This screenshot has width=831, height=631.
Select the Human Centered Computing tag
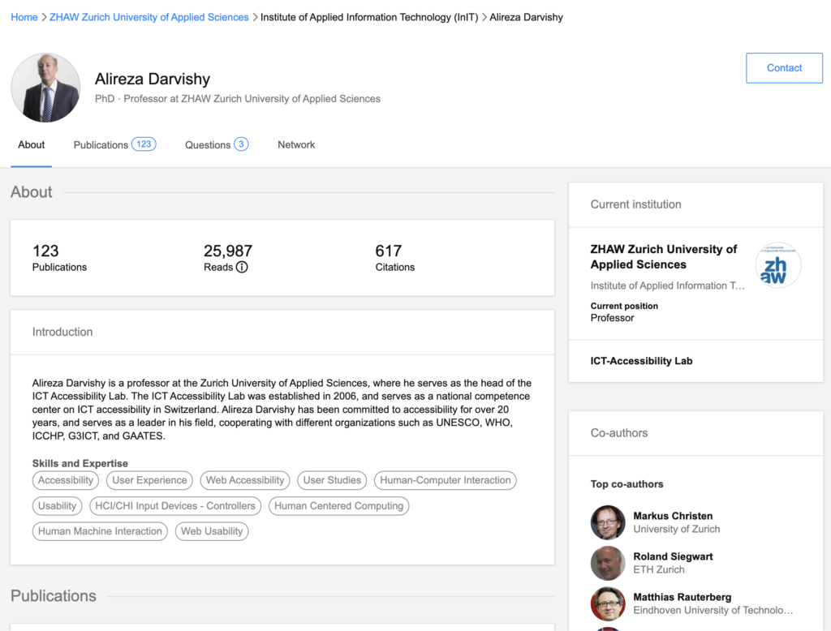click(x=338, y=506)
